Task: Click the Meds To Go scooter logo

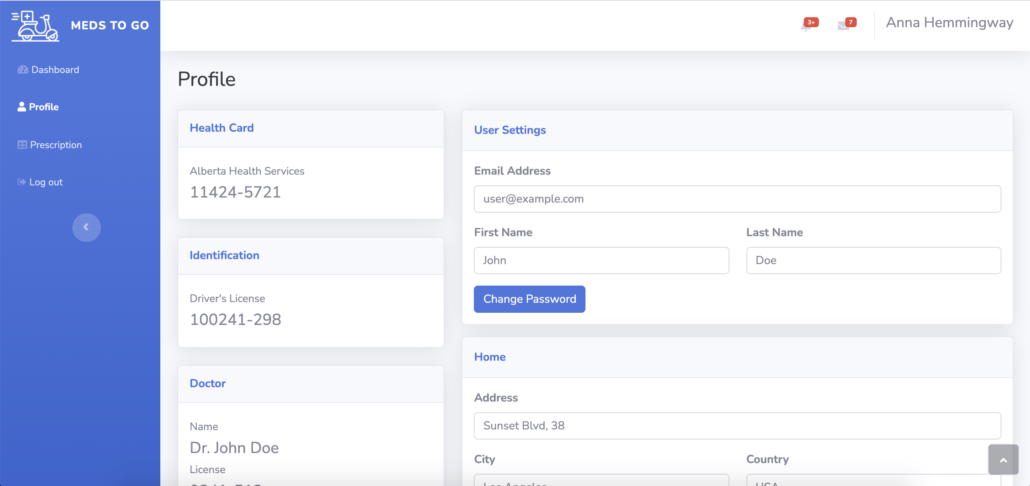Action: pyautogui.click(x=35, y=26)
